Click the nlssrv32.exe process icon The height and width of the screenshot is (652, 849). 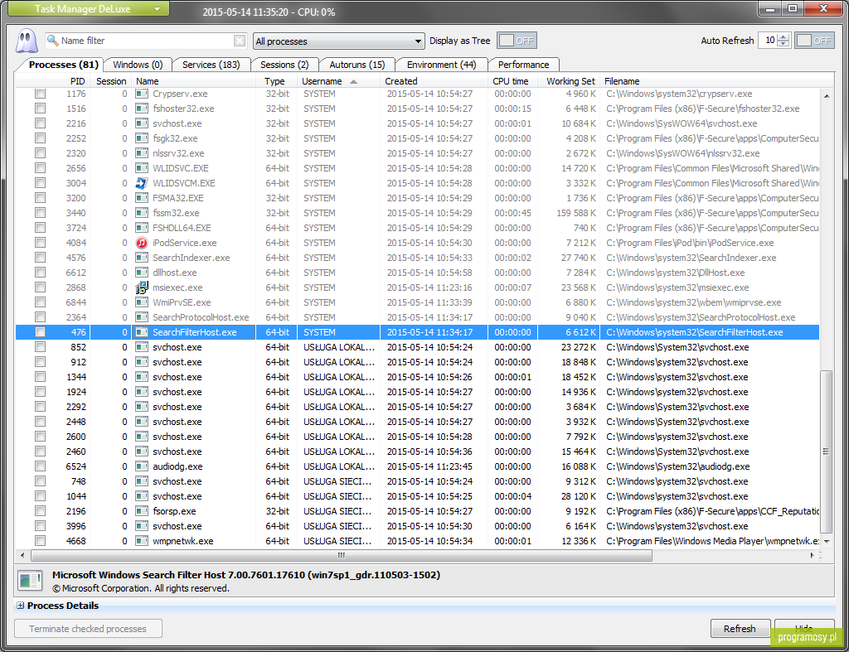click(x=142, y=153)
